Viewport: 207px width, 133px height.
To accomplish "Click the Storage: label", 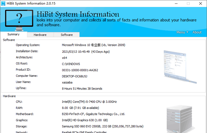I will tap(21, 126).
